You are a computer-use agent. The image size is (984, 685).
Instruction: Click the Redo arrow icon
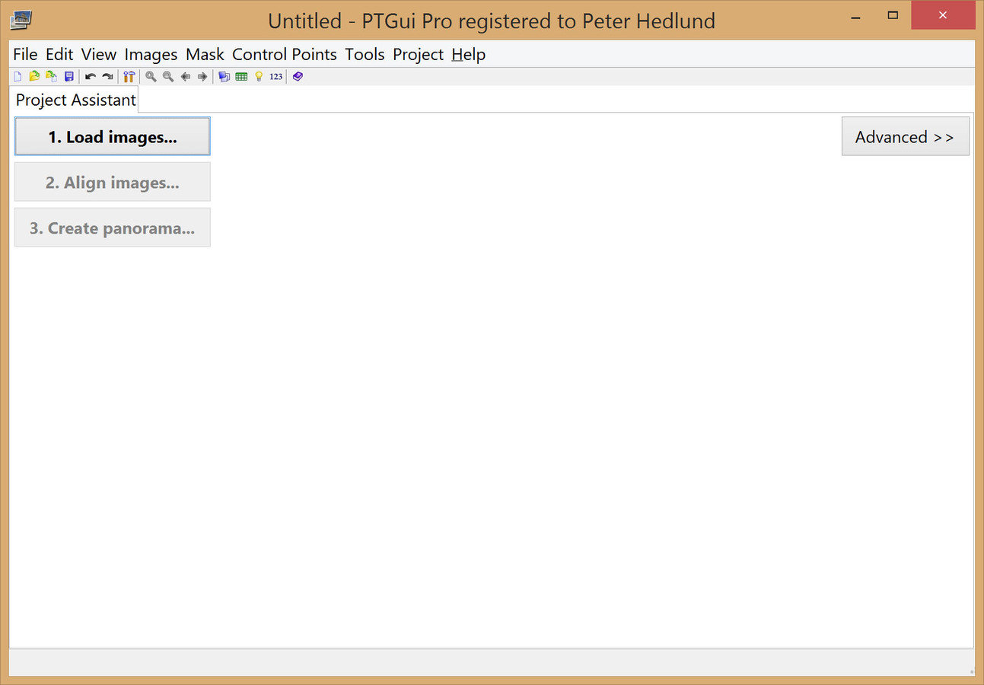[107, 76]
